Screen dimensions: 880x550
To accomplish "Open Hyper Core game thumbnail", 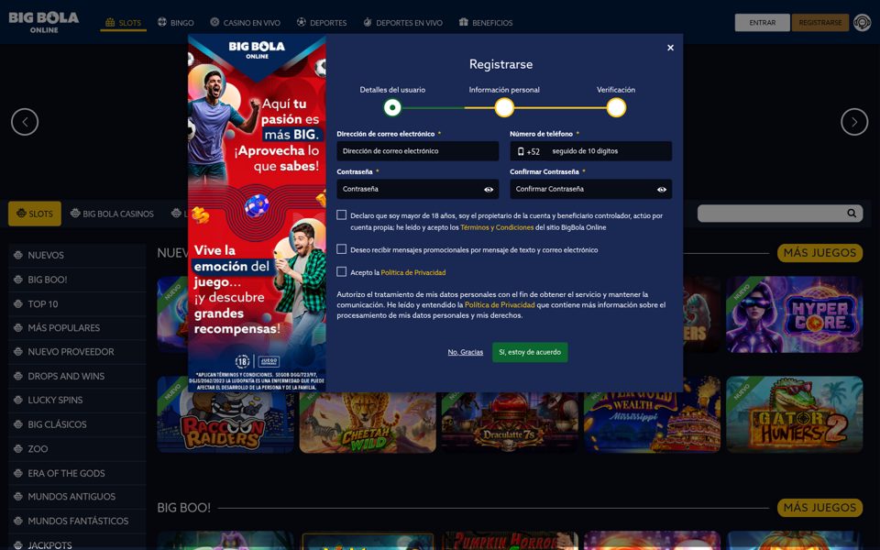I will tap(794, 314).
